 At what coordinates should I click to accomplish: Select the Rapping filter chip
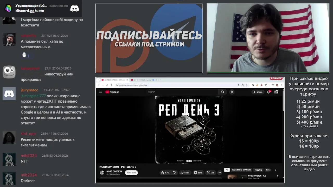(x=258, y=170)
